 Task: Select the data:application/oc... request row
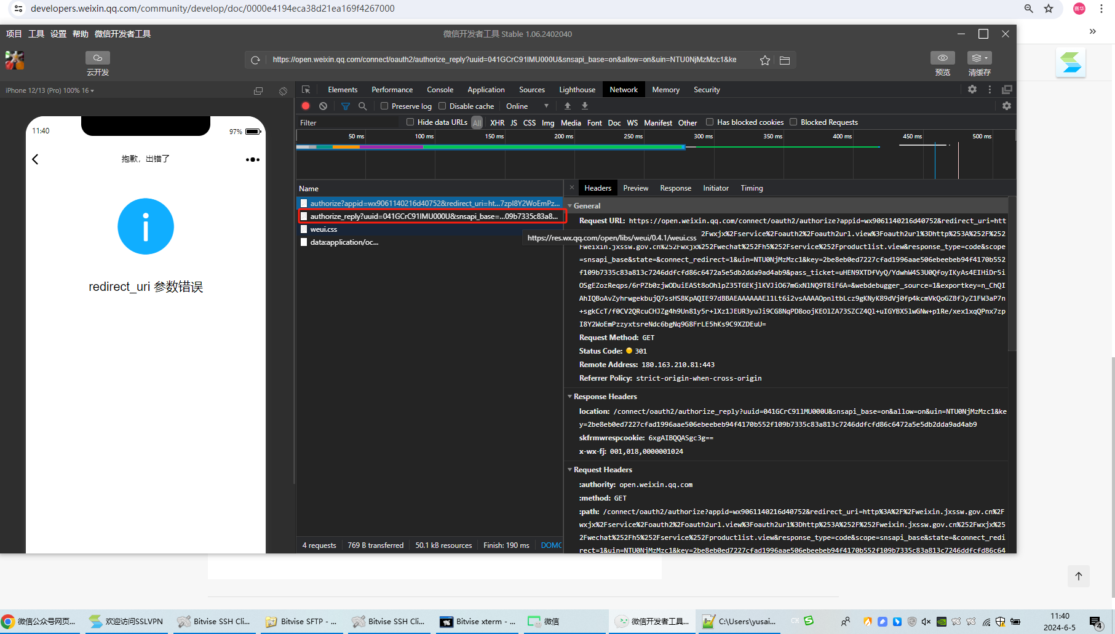(x=429, y=242)
